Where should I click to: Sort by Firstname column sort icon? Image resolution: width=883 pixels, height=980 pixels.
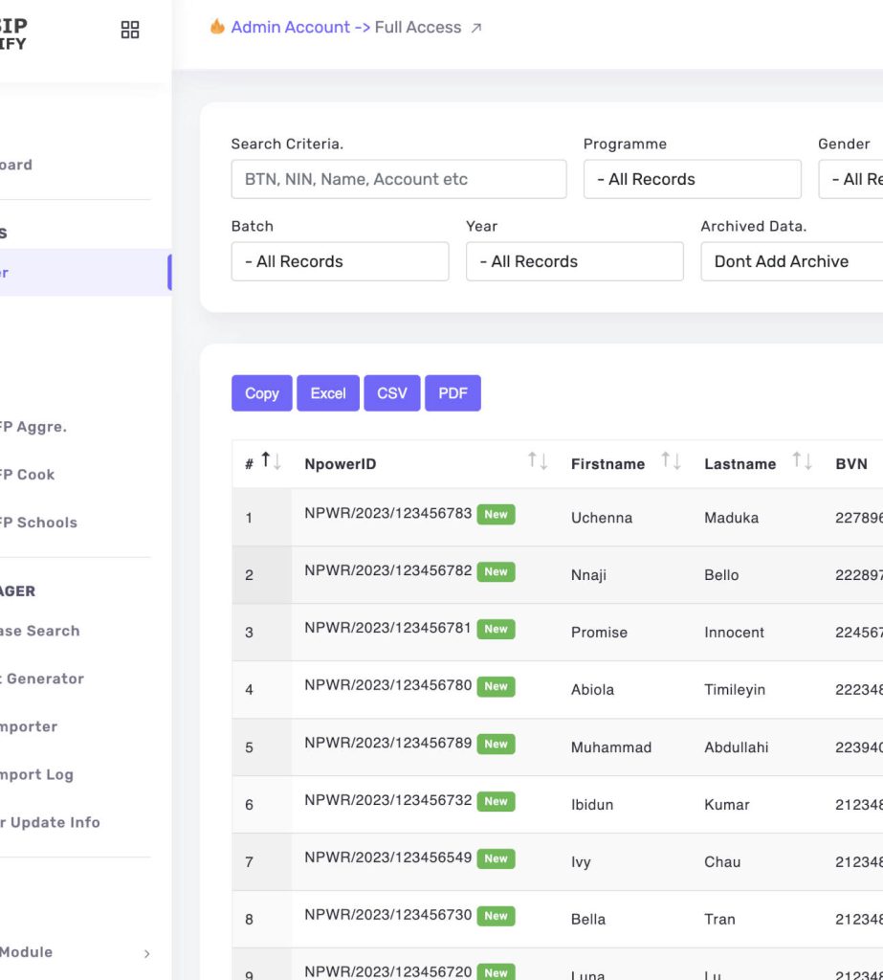coord(671,462)
